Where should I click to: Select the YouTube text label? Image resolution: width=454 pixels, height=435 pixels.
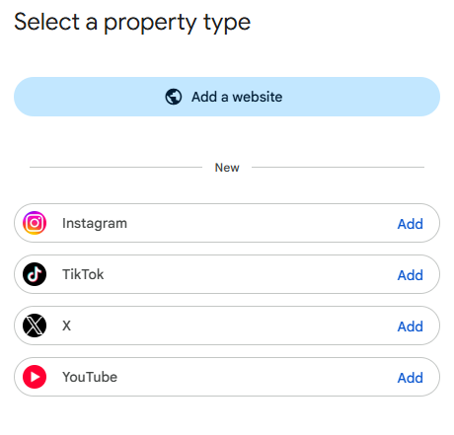point(90,377)
